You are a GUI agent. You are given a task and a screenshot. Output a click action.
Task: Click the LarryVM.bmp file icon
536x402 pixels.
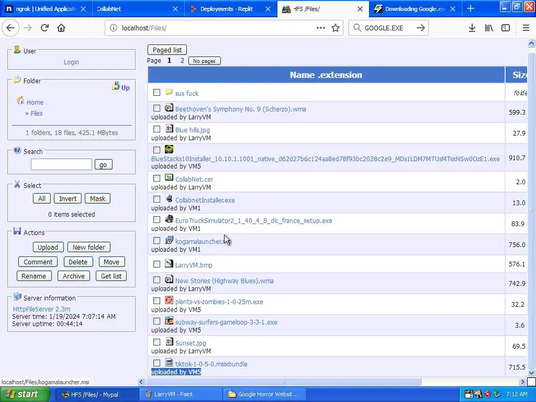click(x=169, y=264)
